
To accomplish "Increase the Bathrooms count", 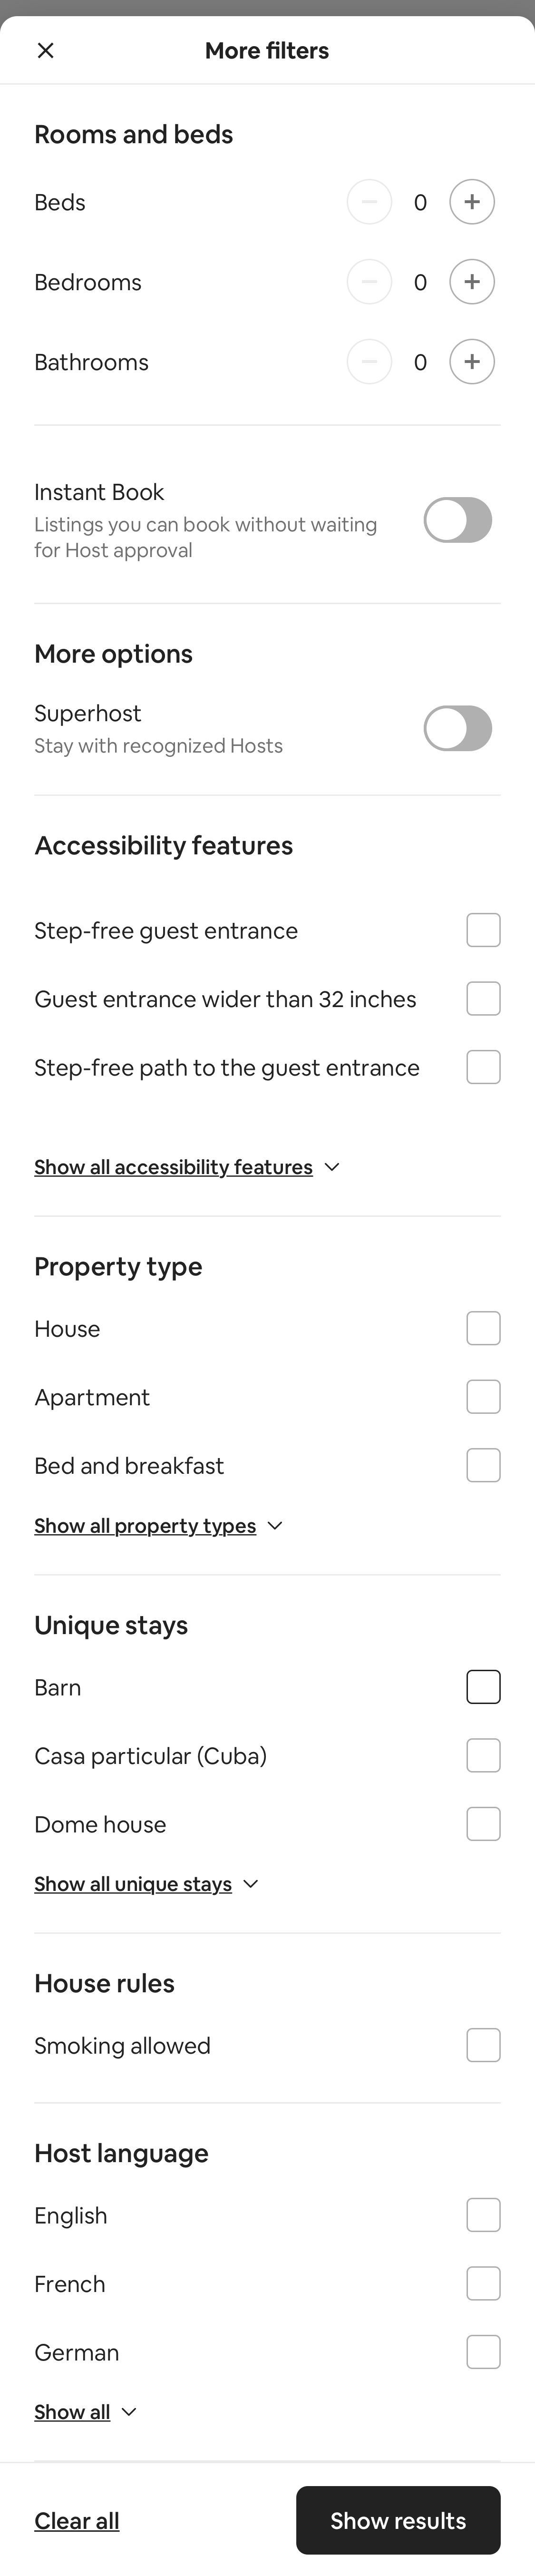I will pyautogui.click(x=471, y=361).
